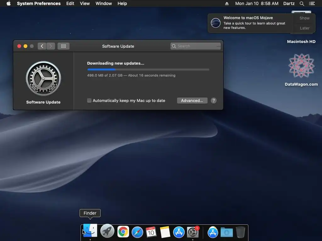Image resolution: width=322 pixels, height=241 pixels.
Task: Show all preferences grid button
Action: click(64, 46)
